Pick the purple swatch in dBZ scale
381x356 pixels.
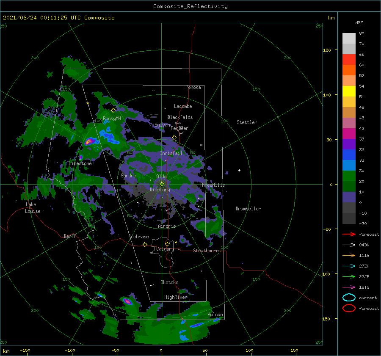point(349,144)
